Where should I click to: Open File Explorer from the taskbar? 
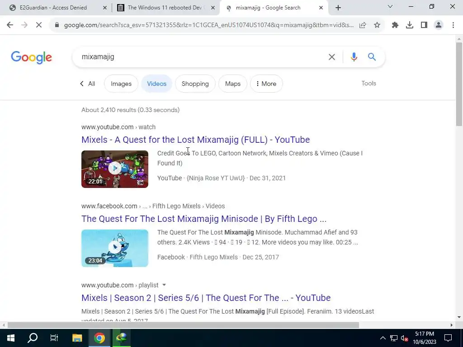(77, 338)
